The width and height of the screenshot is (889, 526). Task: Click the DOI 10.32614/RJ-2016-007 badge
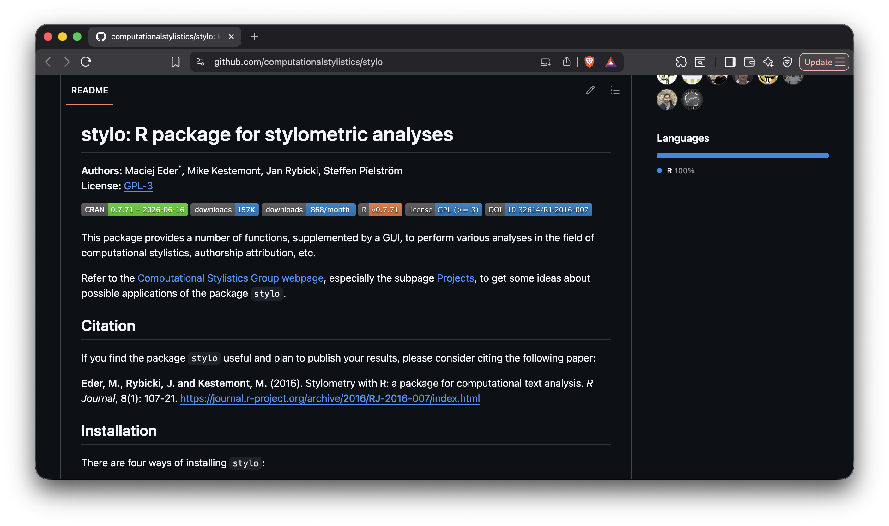pos(538,209)
